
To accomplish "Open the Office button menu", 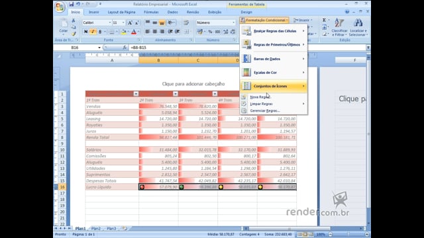I will [60, 7].
